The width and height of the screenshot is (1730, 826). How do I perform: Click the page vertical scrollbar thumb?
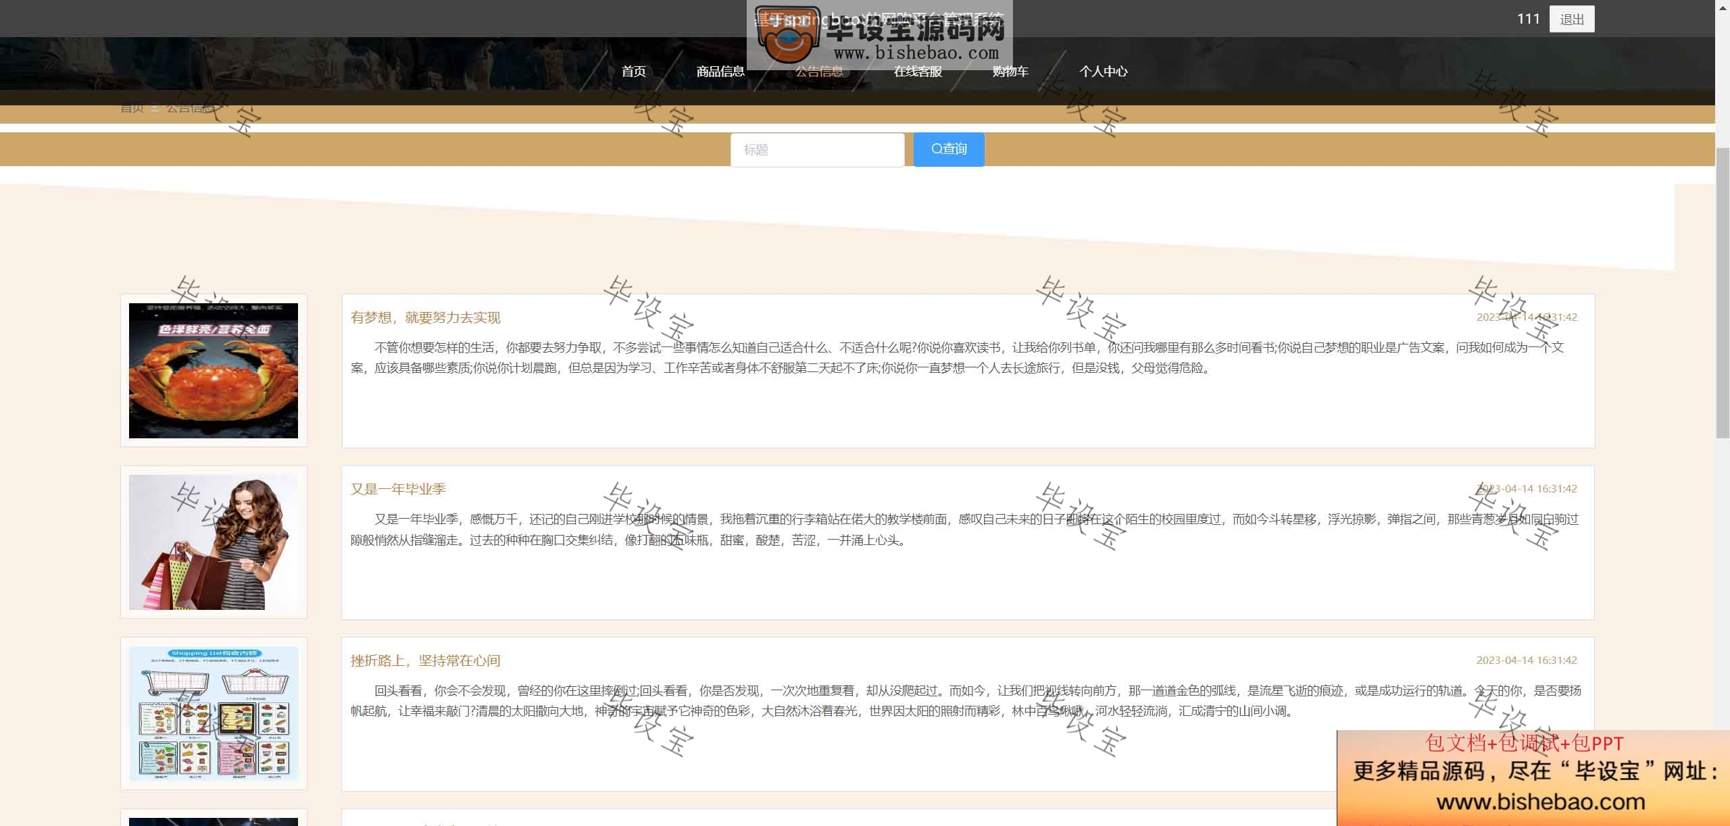click(x=1723, y=292)
